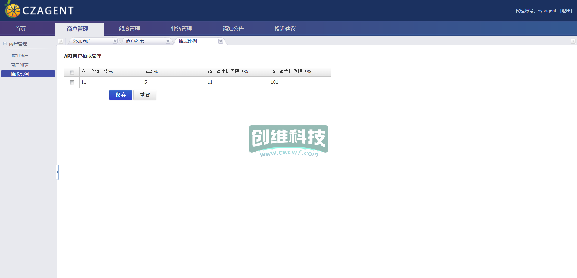The image size is (577, 278).
Task: Open the 投诉建议 navigation menu
Action: (285, 29)
